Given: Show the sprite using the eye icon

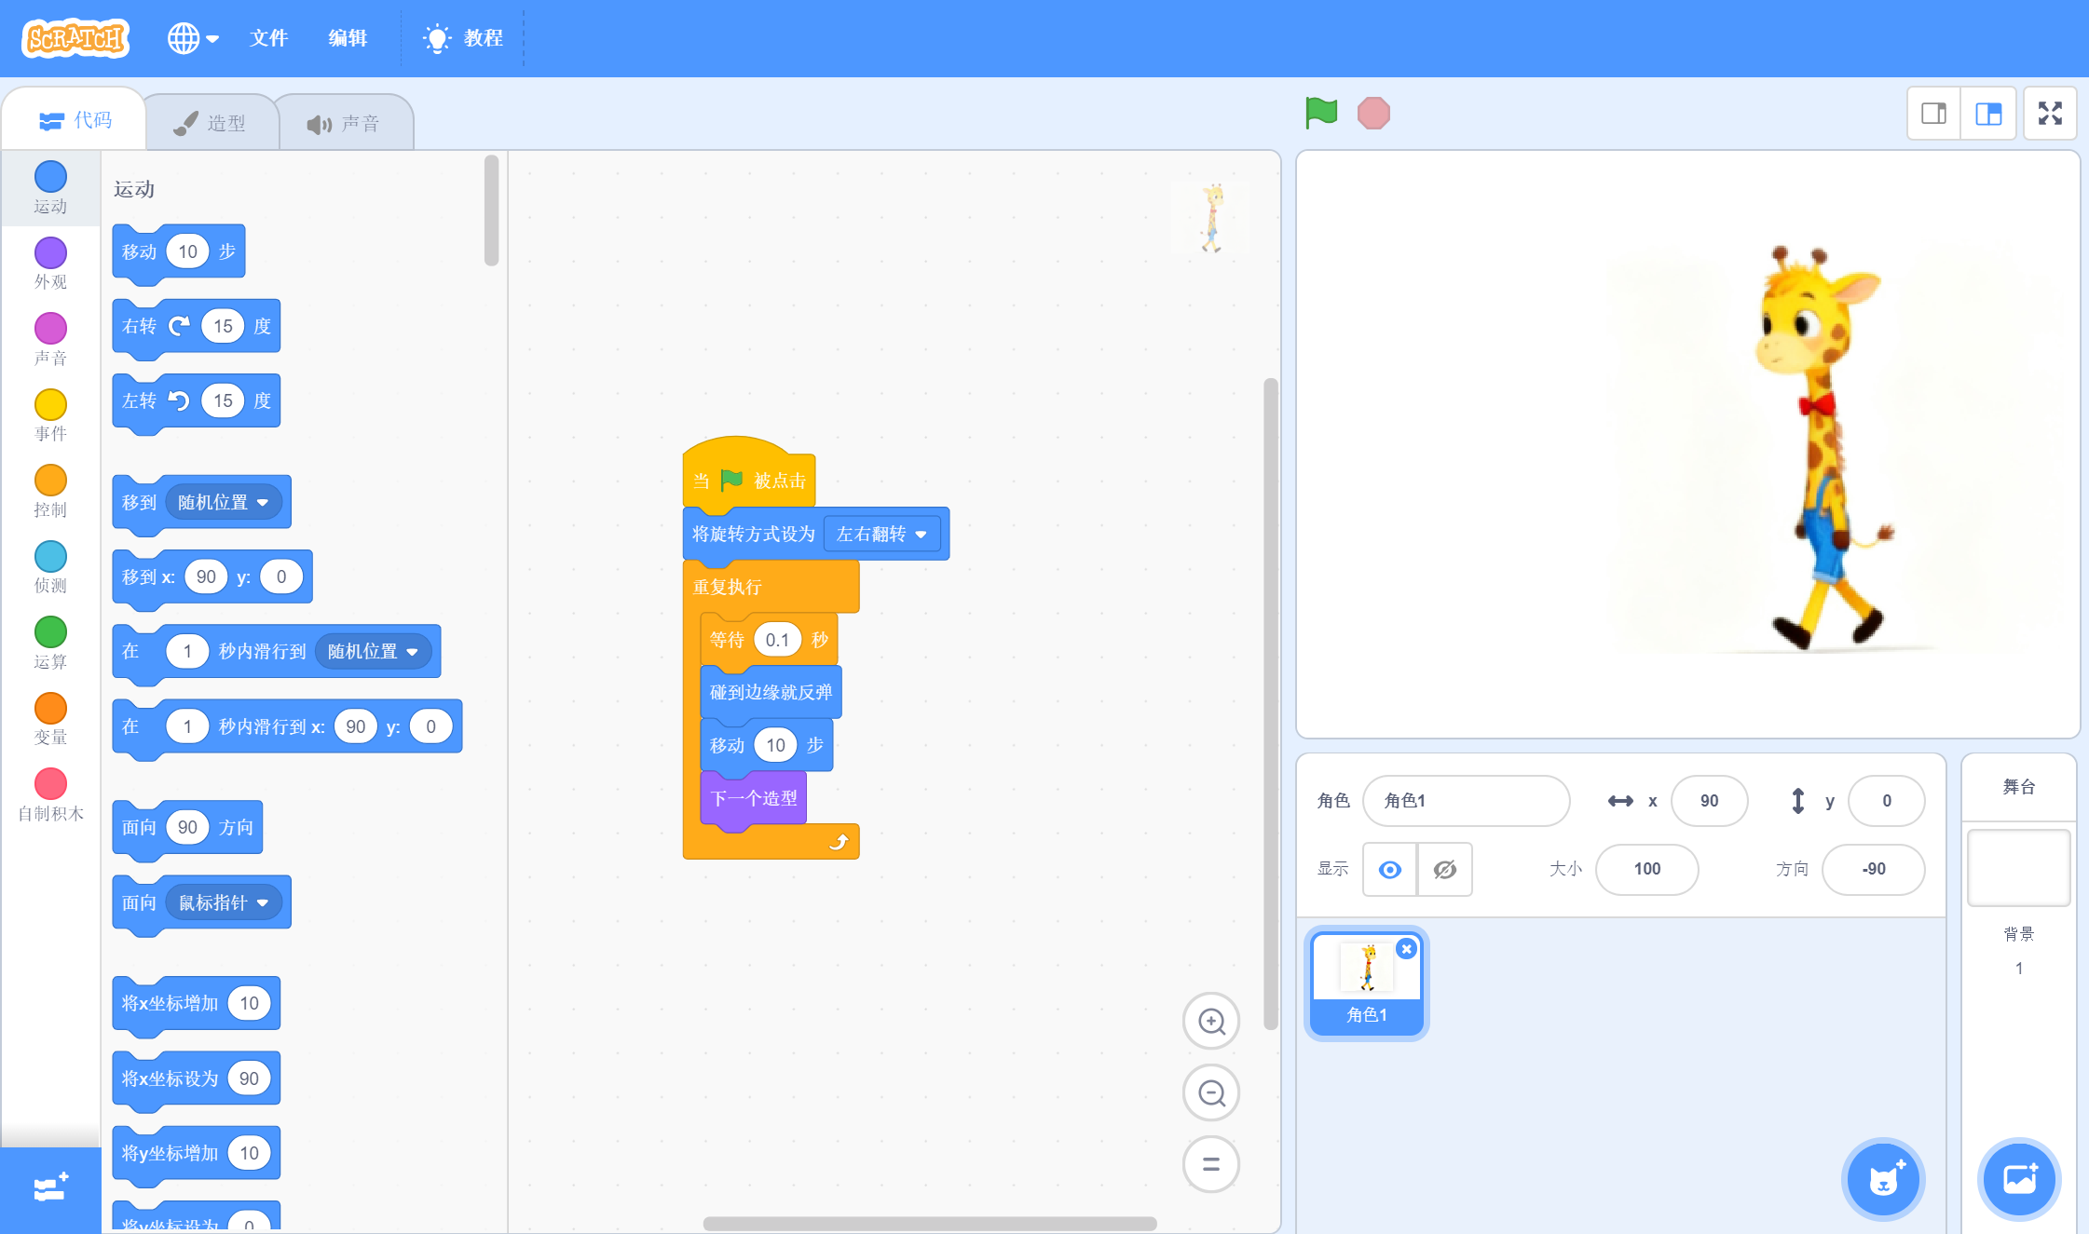Looking at the screenshot, I should pos(1389,869).
